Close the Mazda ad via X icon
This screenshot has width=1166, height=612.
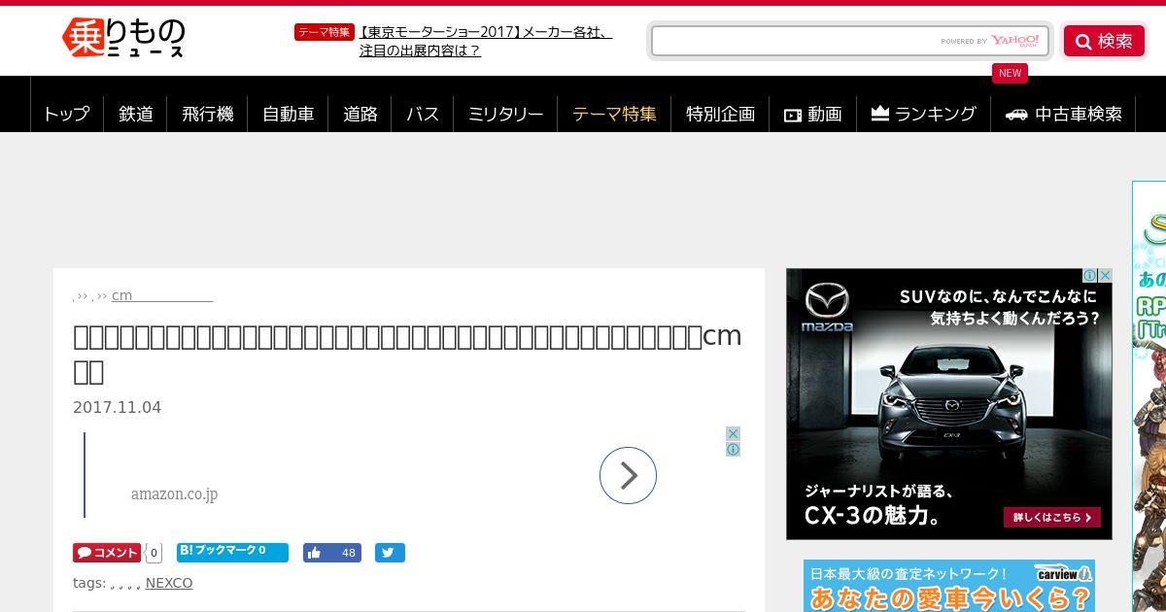pyautogui.click(x=1105, y=276)
